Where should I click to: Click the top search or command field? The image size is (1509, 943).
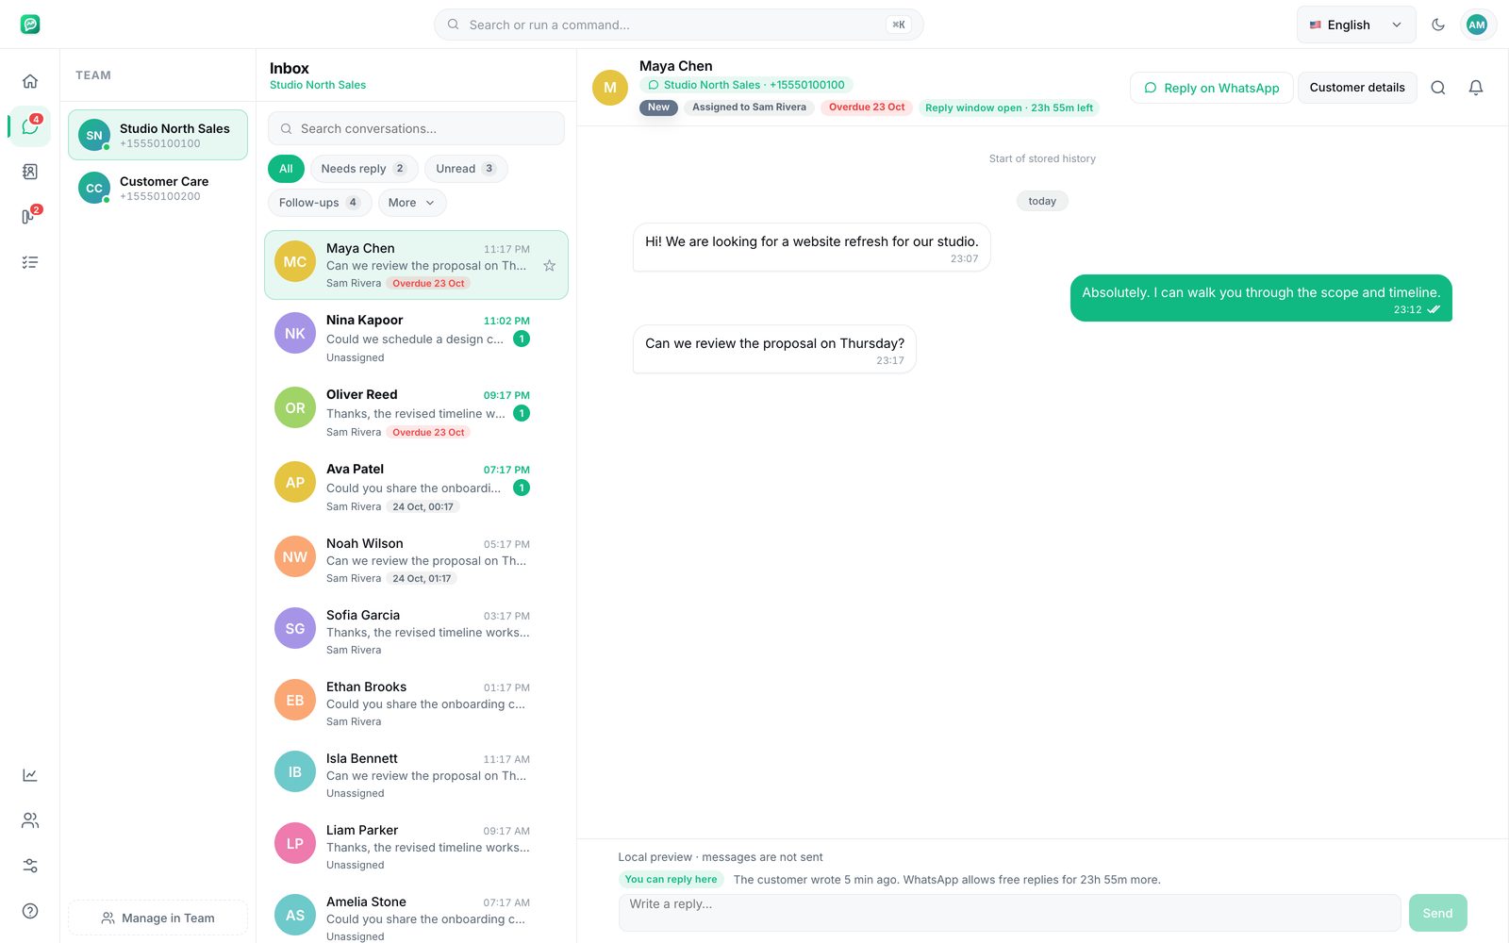pos(678,25)
